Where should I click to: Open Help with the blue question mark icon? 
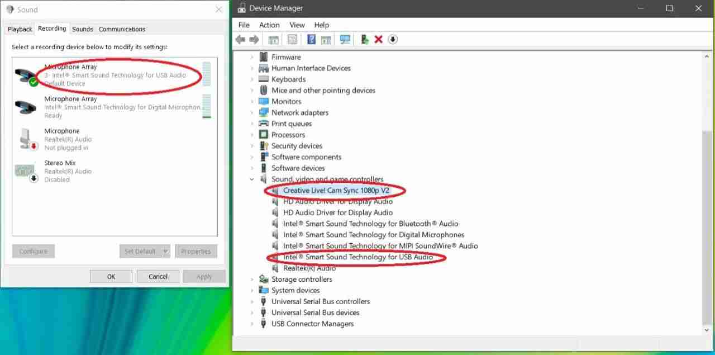click(311, 39)
